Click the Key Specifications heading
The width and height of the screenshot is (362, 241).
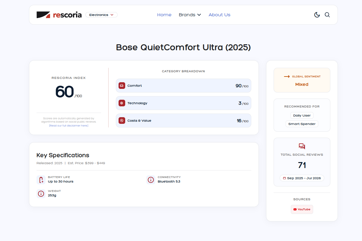click(63, 155)
